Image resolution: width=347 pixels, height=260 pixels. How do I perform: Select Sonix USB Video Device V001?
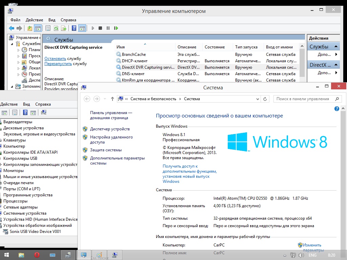[36, 232]
